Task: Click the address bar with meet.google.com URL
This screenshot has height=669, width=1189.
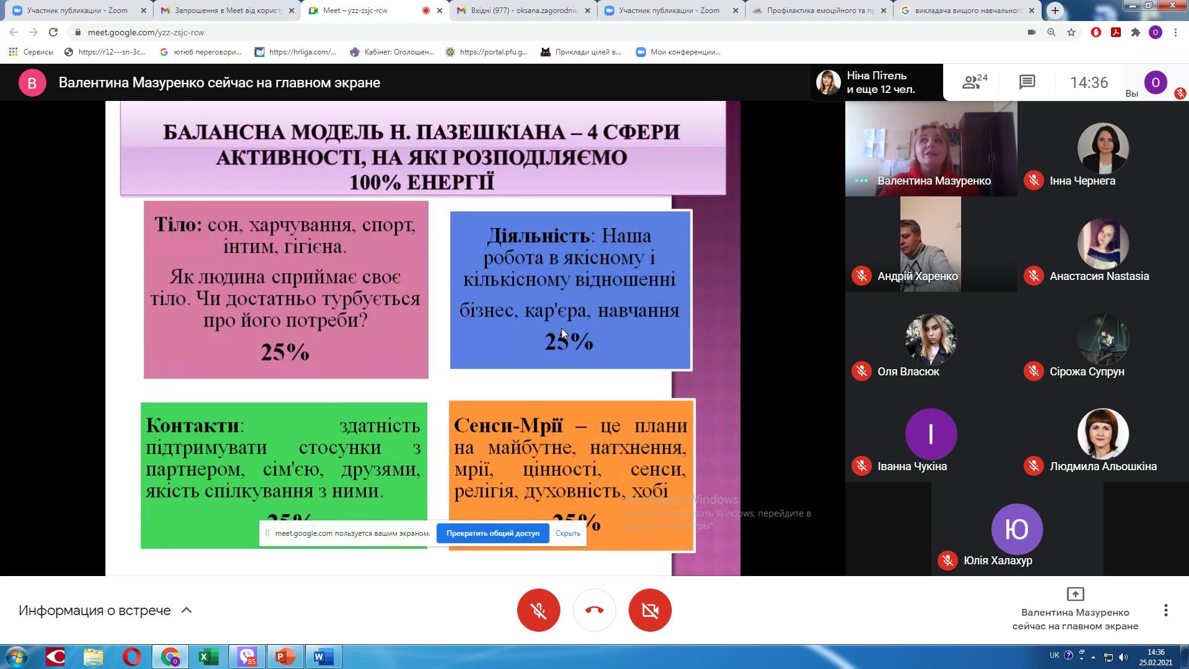Action: tap(545, 32)
